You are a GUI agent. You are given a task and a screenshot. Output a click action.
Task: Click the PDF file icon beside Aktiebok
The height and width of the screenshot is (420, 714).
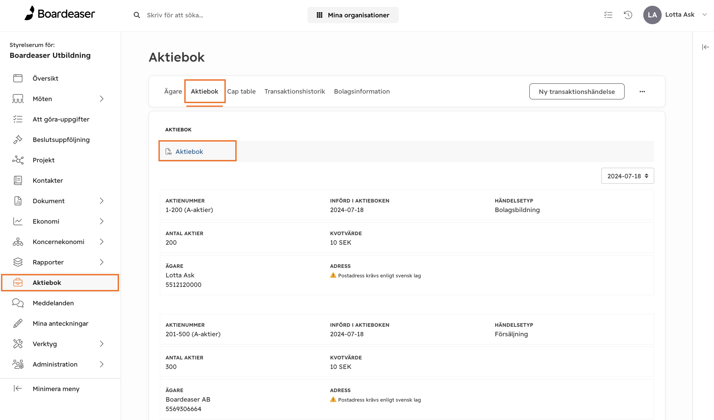click(168, 151)
